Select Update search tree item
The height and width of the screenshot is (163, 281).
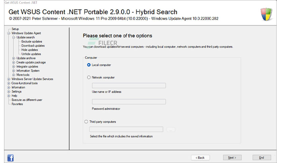26,37
